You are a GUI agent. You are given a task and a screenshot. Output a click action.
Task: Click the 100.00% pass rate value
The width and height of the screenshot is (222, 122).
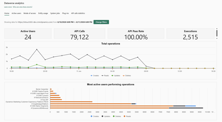pyautogui.click(x=136, y=37)
